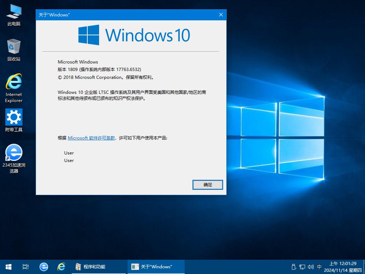The height and width of the screenshot is (274, 365).
Task: Click the USB safely remove tray icon
Action: click(294, 267)
